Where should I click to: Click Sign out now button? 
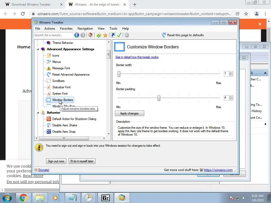point(56,161)
